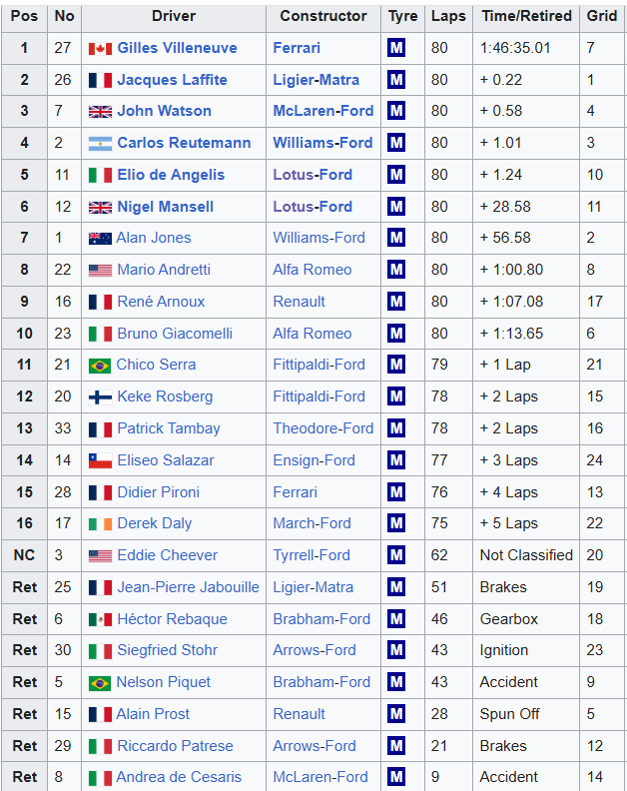Screen dimensions: 627x791
Task: Select the winning time 1:46:35.01
Action: (x=515, y=48)
